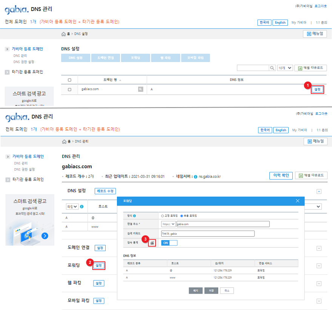Image resolution: width=332 pixels, height=310 pixels.
Task: Switch to the DNS 설정 tab
Action: pyautogui.click(x=75, y=58)
